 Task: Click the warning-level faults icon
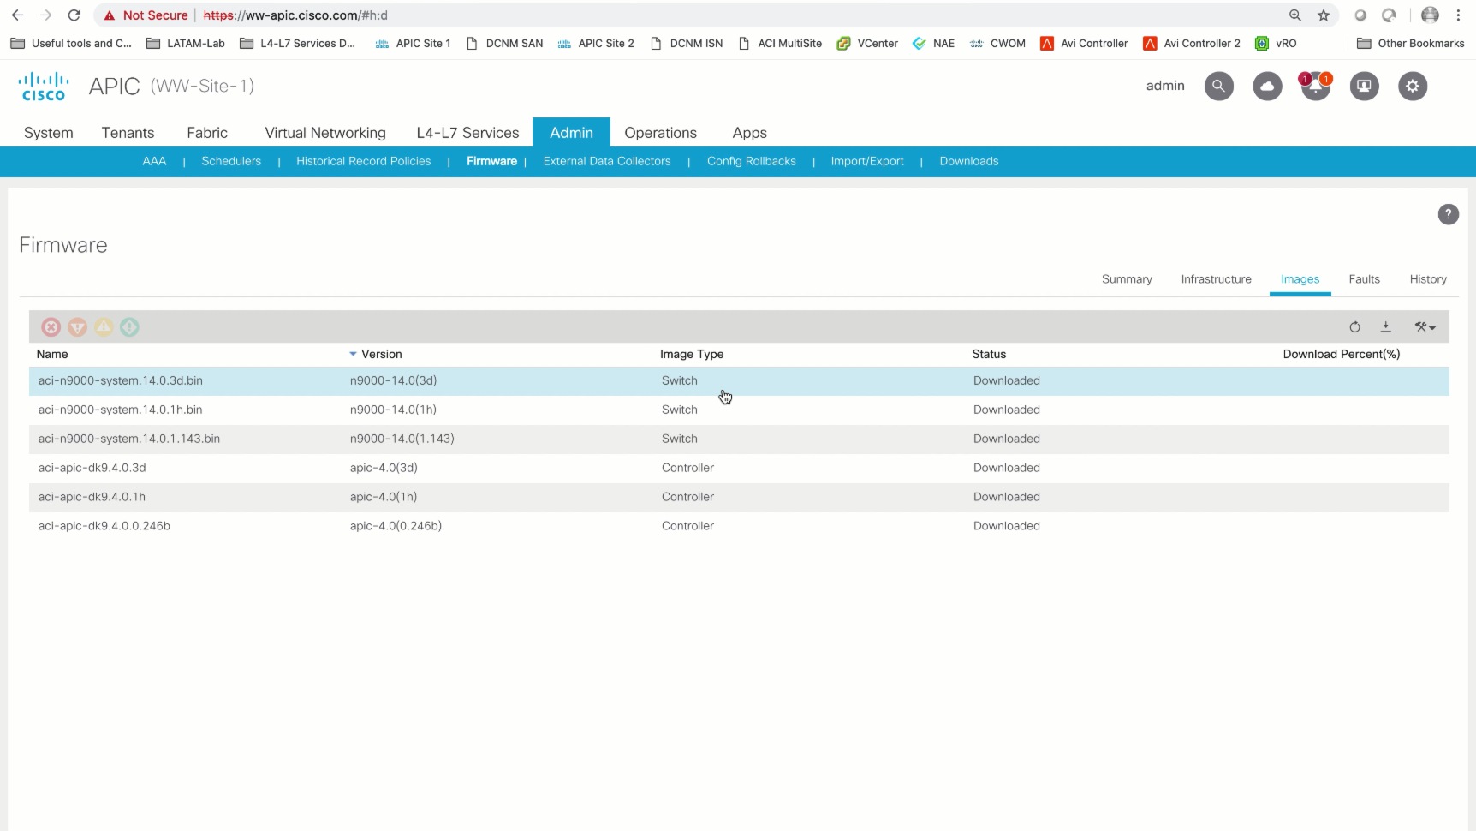click(129, 327)
